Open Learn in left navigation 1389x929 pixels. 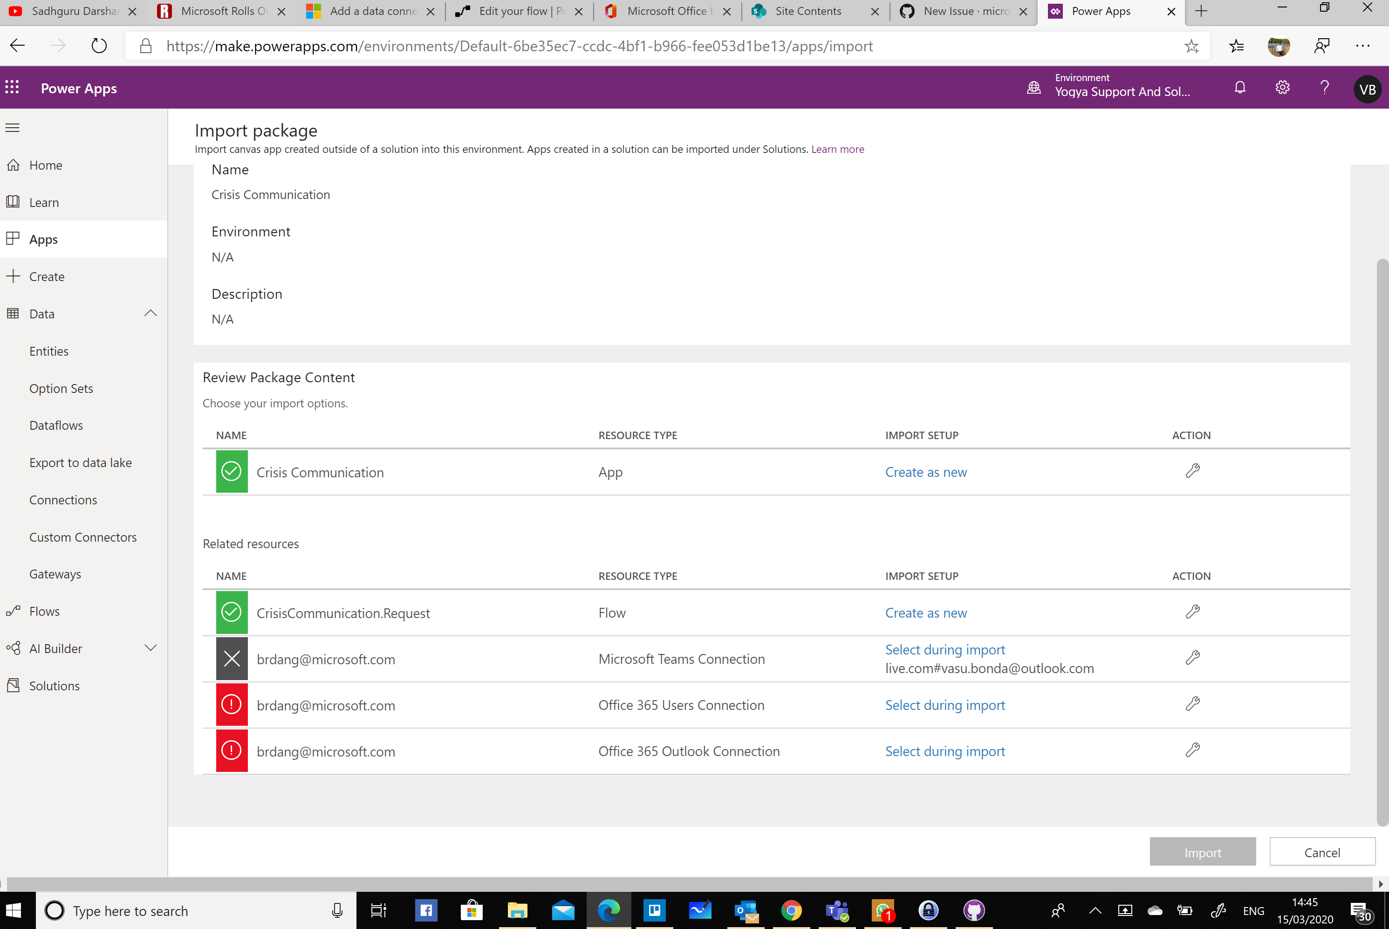(83, 202)
